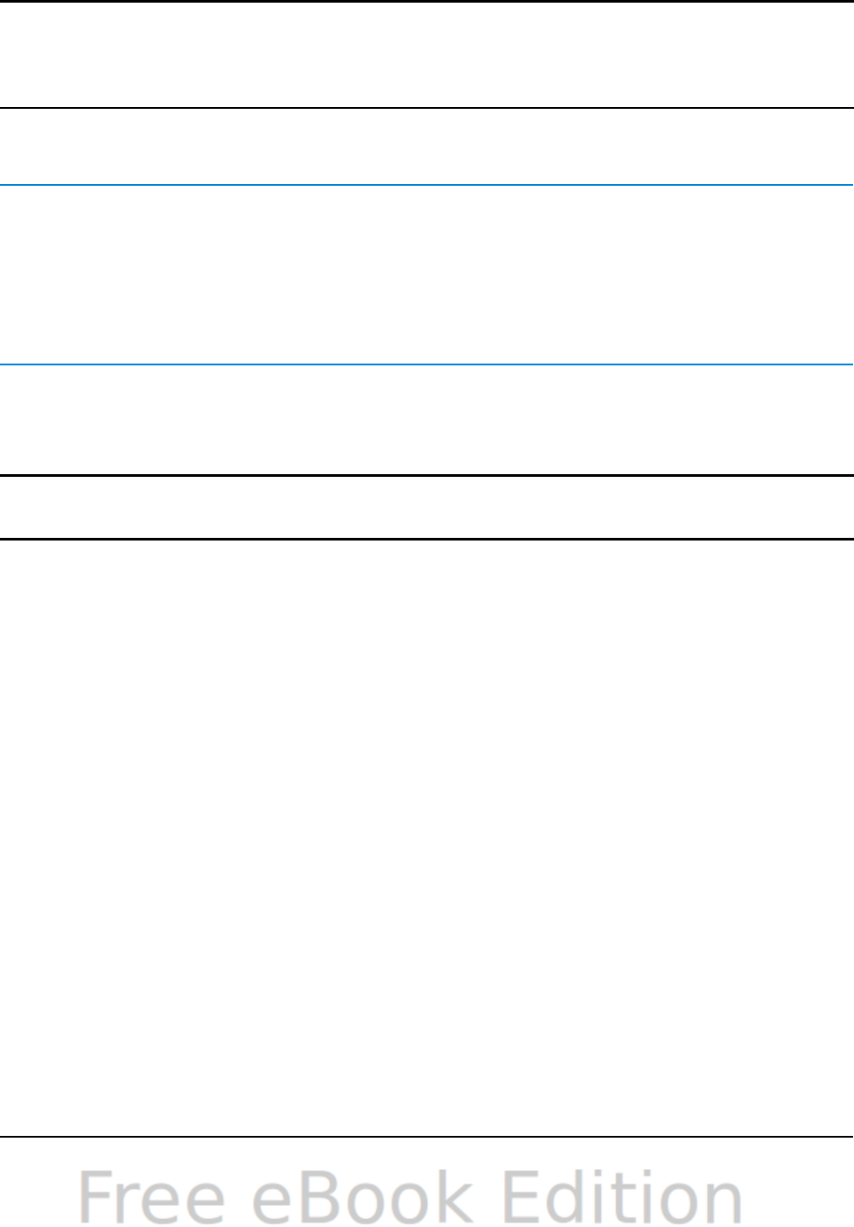This screenshot has height=1227, width=854.
Task: Click the blank band below the lower blue line
Action: pos(427,420)
